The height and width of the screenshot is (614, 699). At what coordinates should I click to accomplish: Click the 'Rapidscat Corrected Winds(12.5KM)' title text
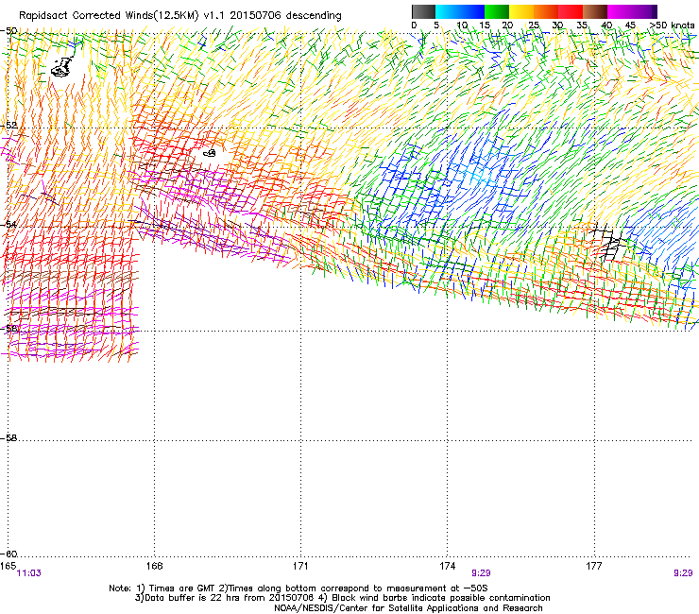pos(109,16)
